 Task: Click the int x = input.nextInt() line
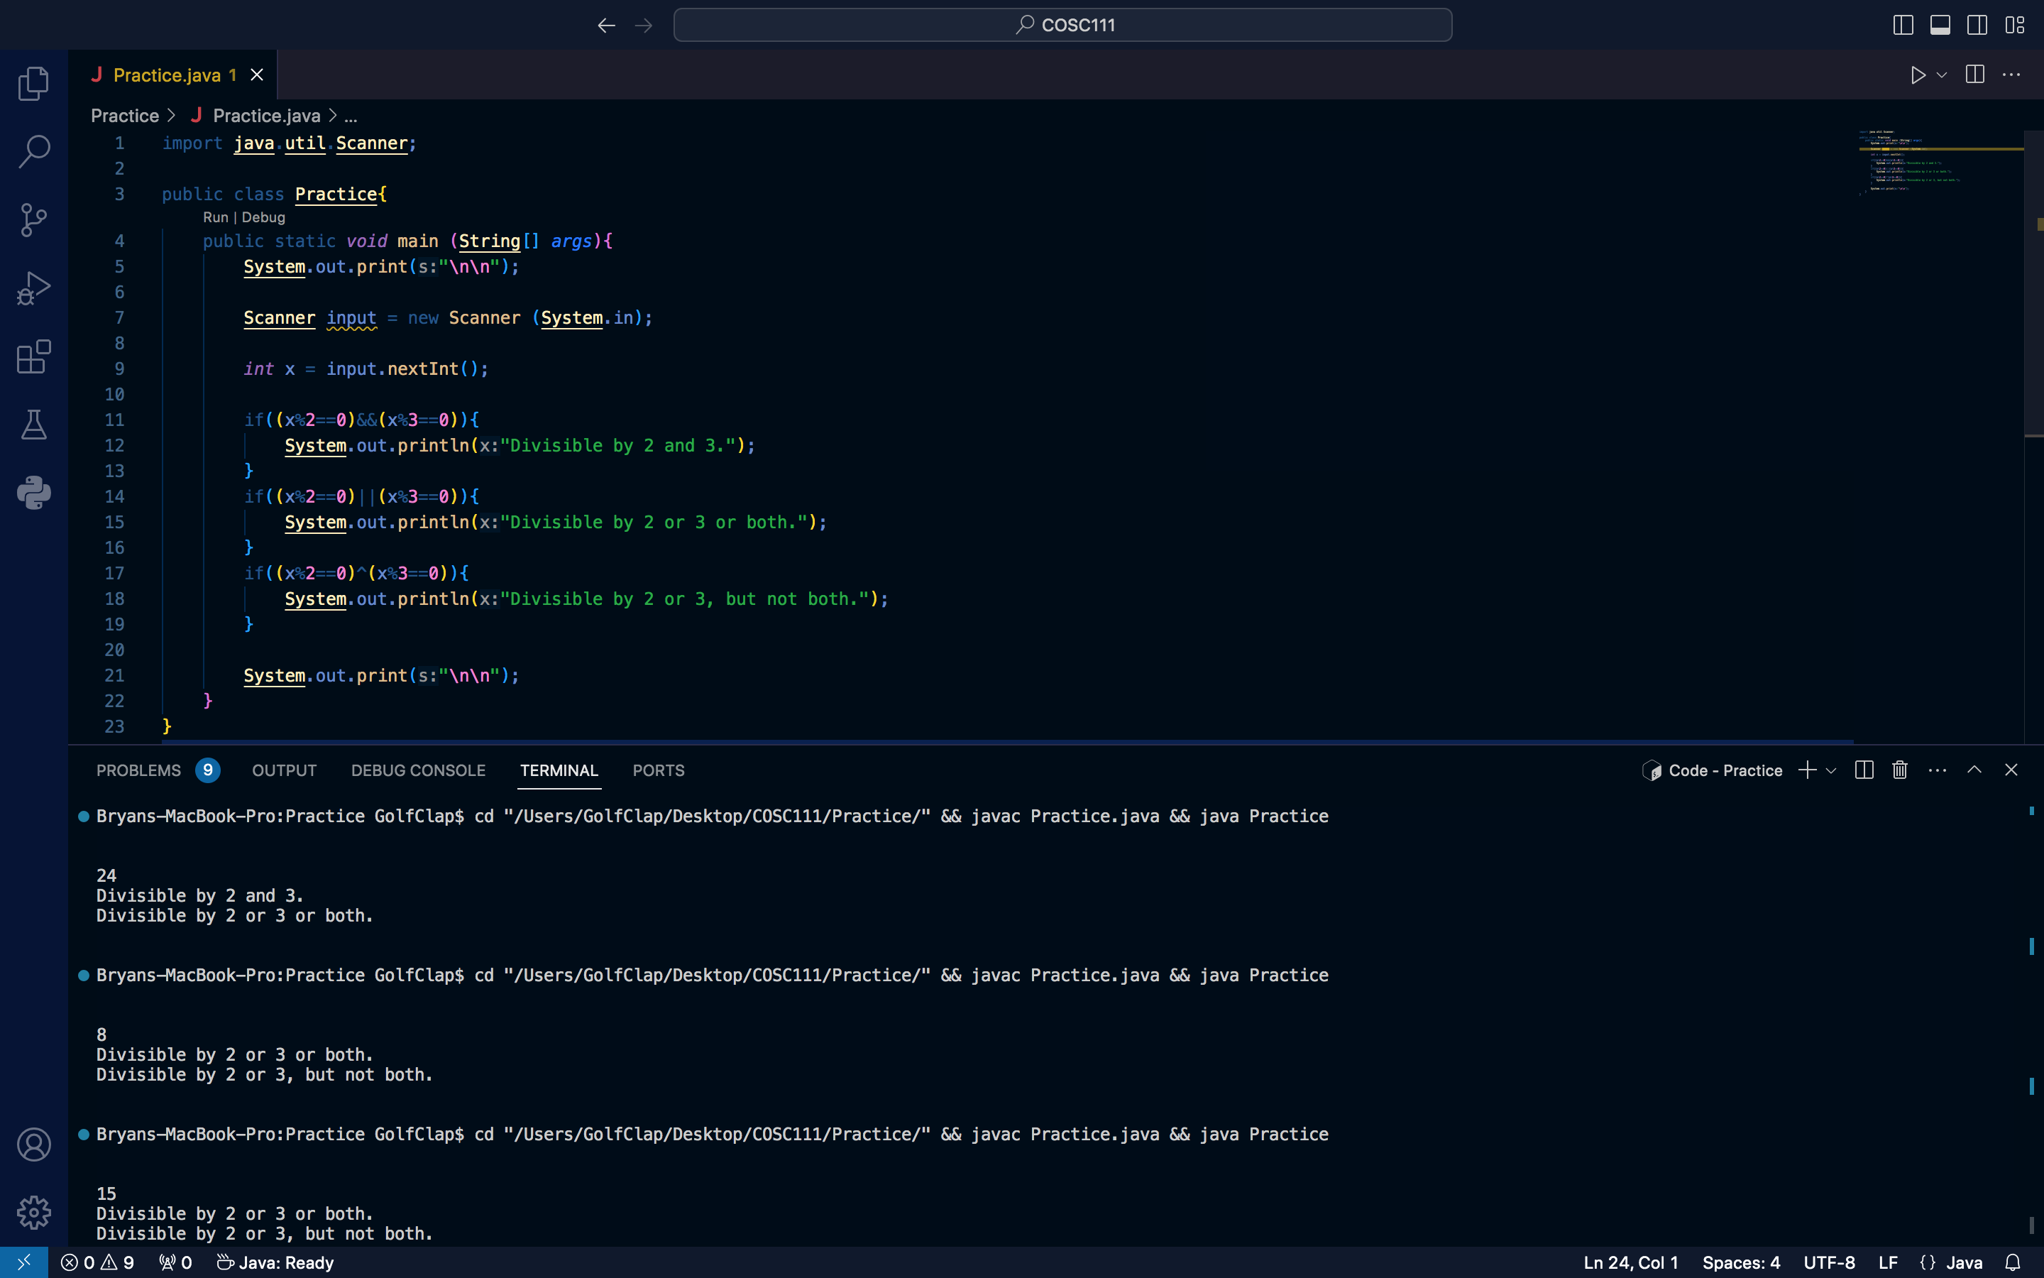366,368
